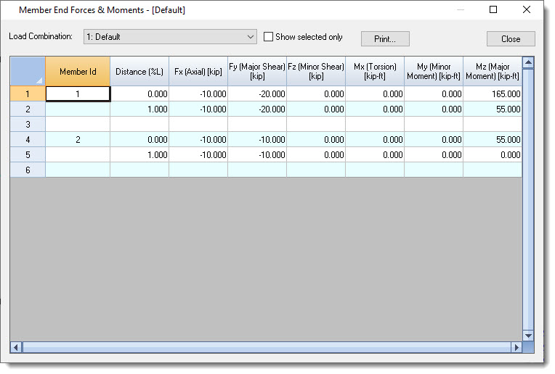This screenshot has height=374, width=555.
Task: Select row header 1
Action: pos(28,93)
